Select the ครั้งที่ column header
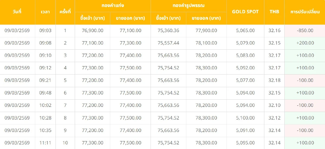 point(65,12)
